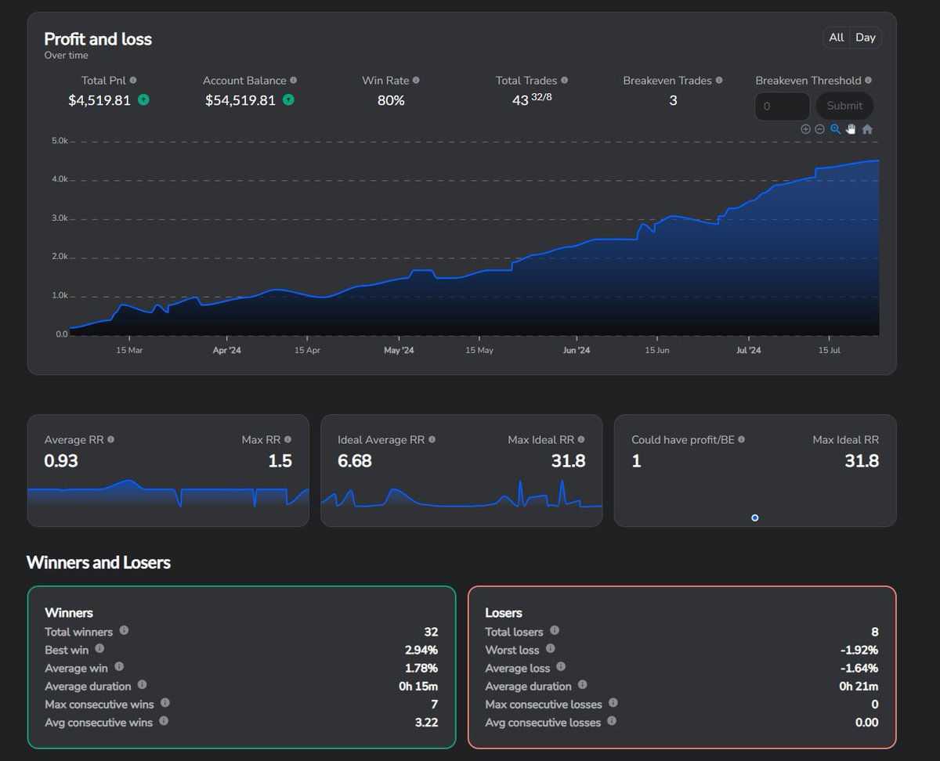Open info icon next to Account Balance
This screenshot has width=940, height=761.
tap(293, 80)
